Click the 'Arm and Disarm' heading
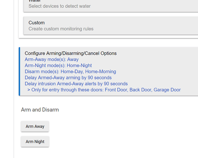 point(40,110)
